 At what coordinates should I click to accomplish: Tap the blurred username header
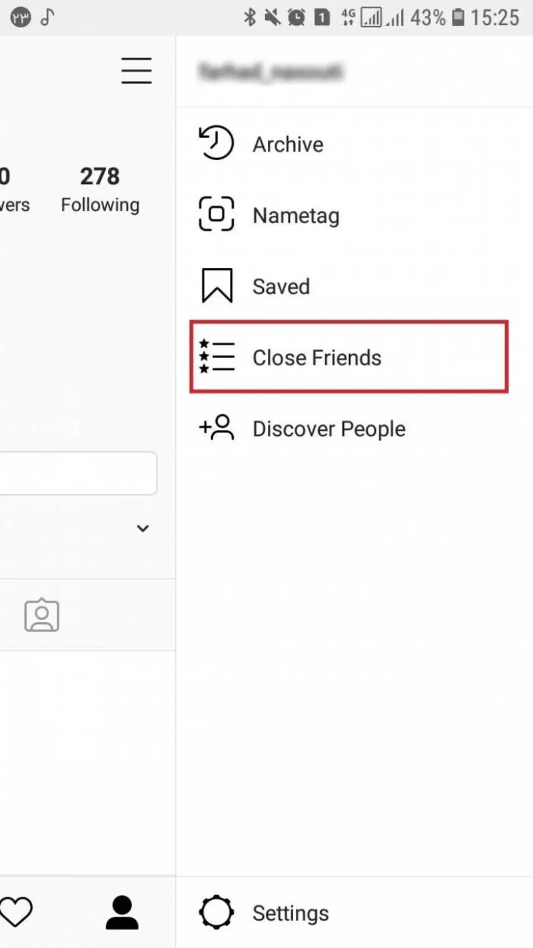coord(270,71)
